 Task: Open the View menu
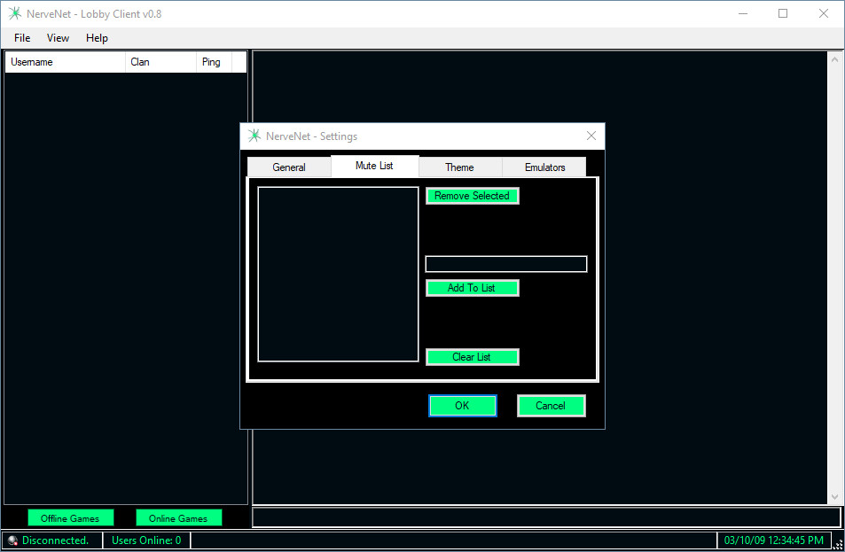58,38
